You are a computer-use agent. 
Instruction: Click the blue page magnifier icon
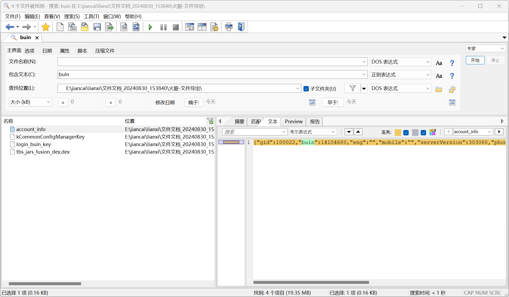[136, 27]
